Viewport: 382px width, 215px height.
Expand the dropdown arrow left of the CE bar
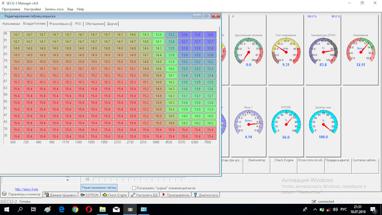[68, 180]
